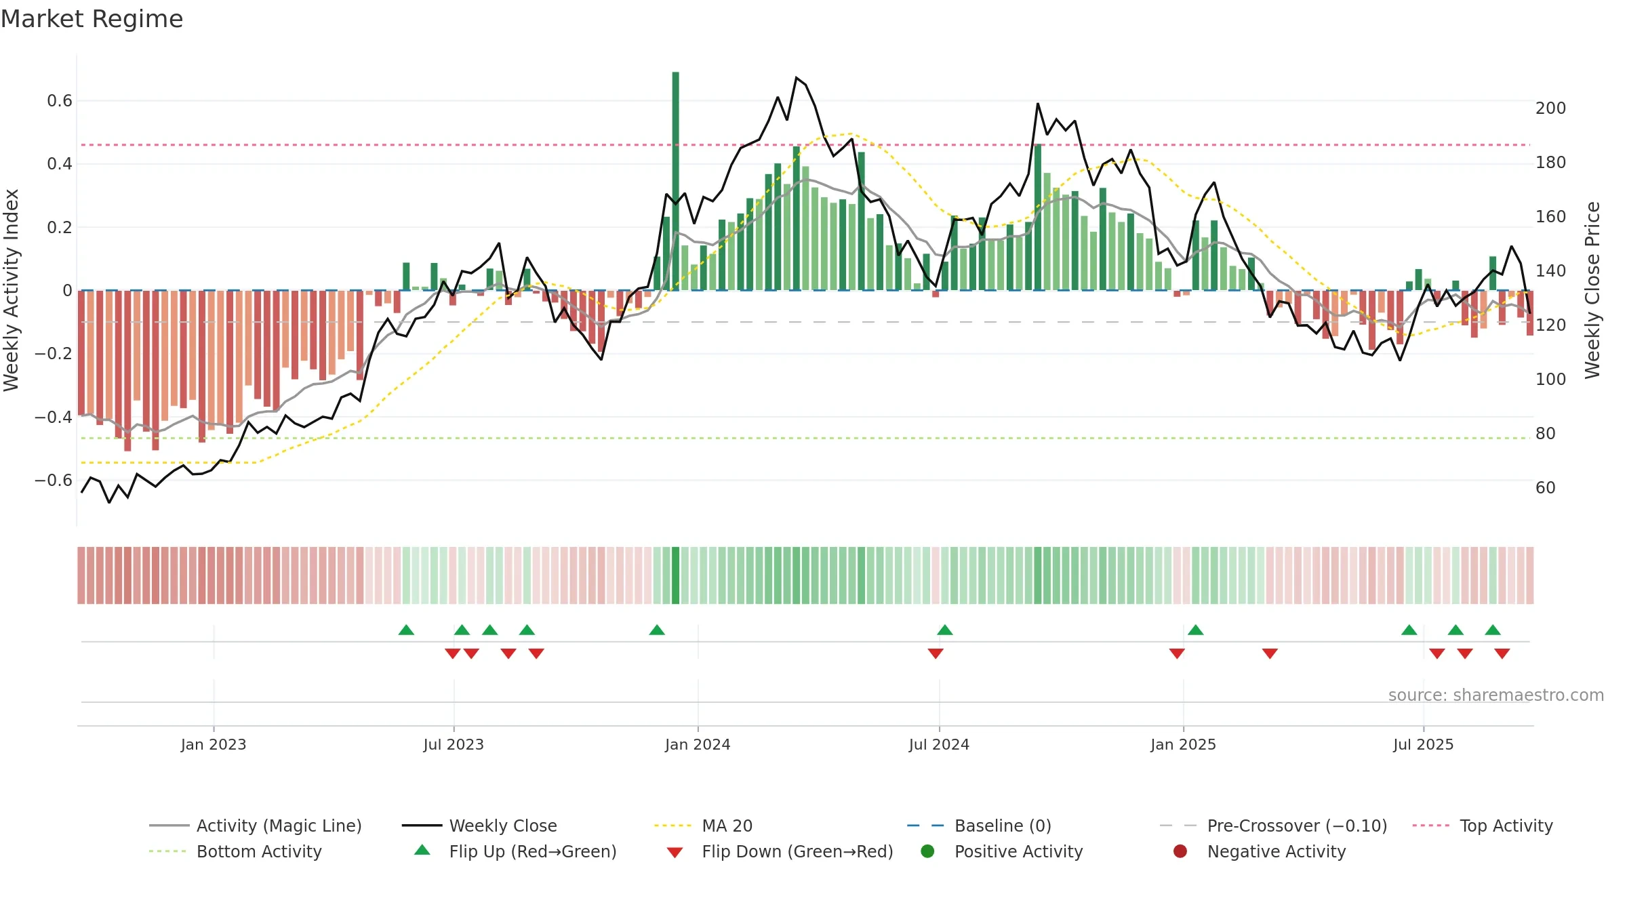Click the 0.4 tick on the activity axis
This screenshot has width=1627, height=915.
(x=60, y=164)
